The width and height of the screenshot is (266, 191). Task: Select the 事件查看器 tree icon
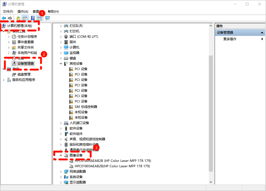[x=14, y=42]
